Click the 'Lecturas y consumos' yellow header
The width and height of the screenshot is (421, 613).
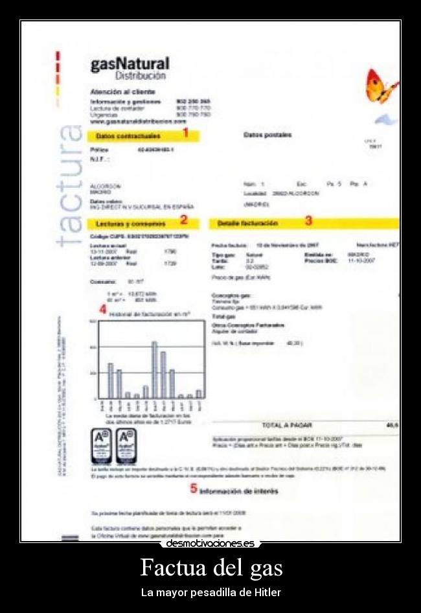[143, 224]
